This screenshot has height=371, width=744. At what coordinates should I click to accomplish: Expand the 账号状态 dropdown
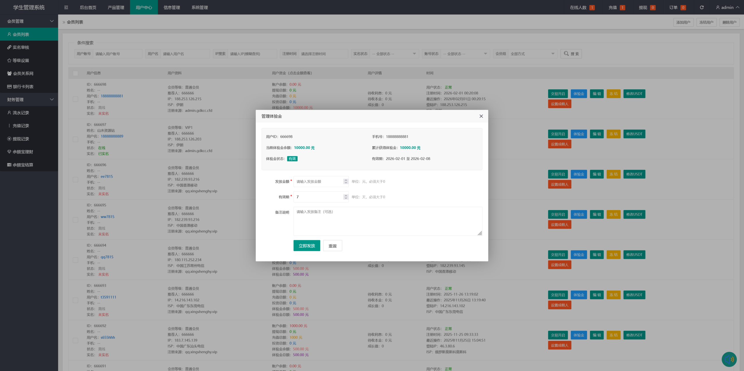click(x=465, y=54)
